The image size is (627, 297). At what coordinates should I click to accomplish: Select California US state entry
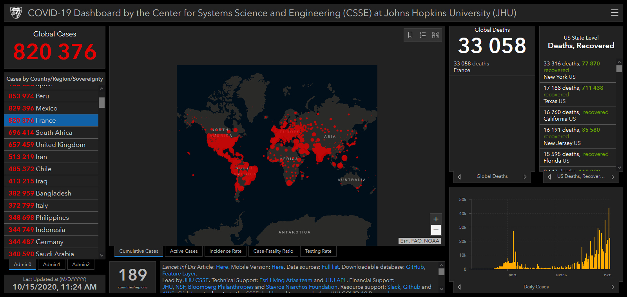click(x=578, y=116)
